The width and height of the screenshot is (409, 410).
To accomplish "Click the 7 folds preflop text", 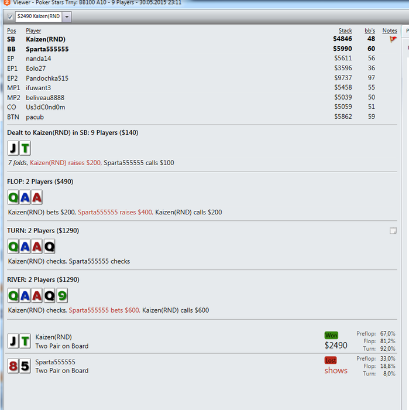I will [x=17, y=163].
